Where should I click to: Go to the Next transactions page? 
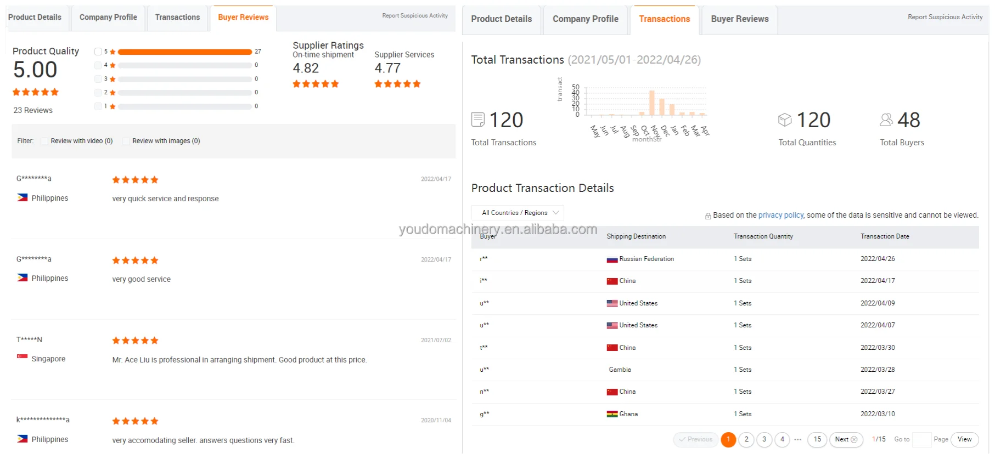846,439
